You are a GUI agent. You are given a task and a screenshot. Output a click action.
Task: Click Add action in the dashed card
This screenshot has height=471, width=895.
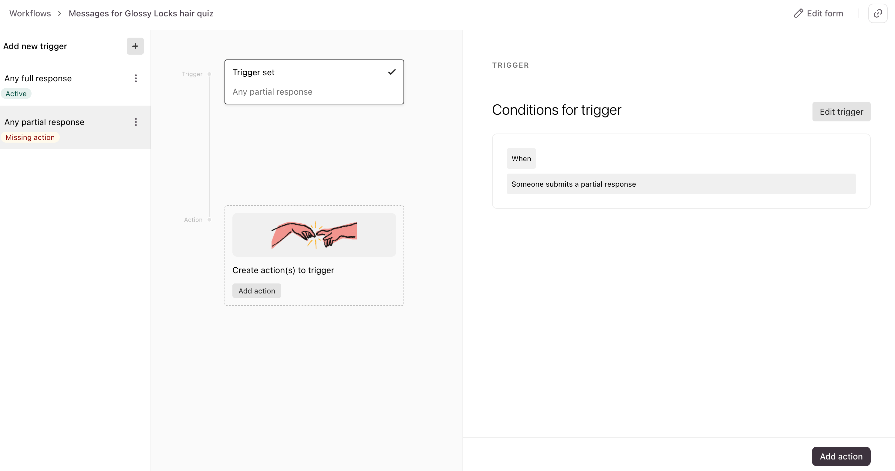tap(257, 291)
